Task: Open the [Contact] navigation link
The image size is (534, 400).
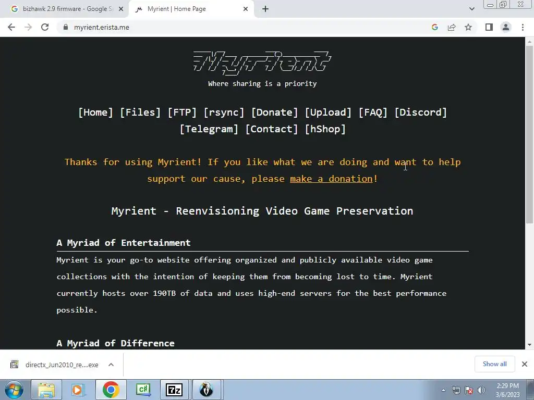Action: tap(271, 129)
